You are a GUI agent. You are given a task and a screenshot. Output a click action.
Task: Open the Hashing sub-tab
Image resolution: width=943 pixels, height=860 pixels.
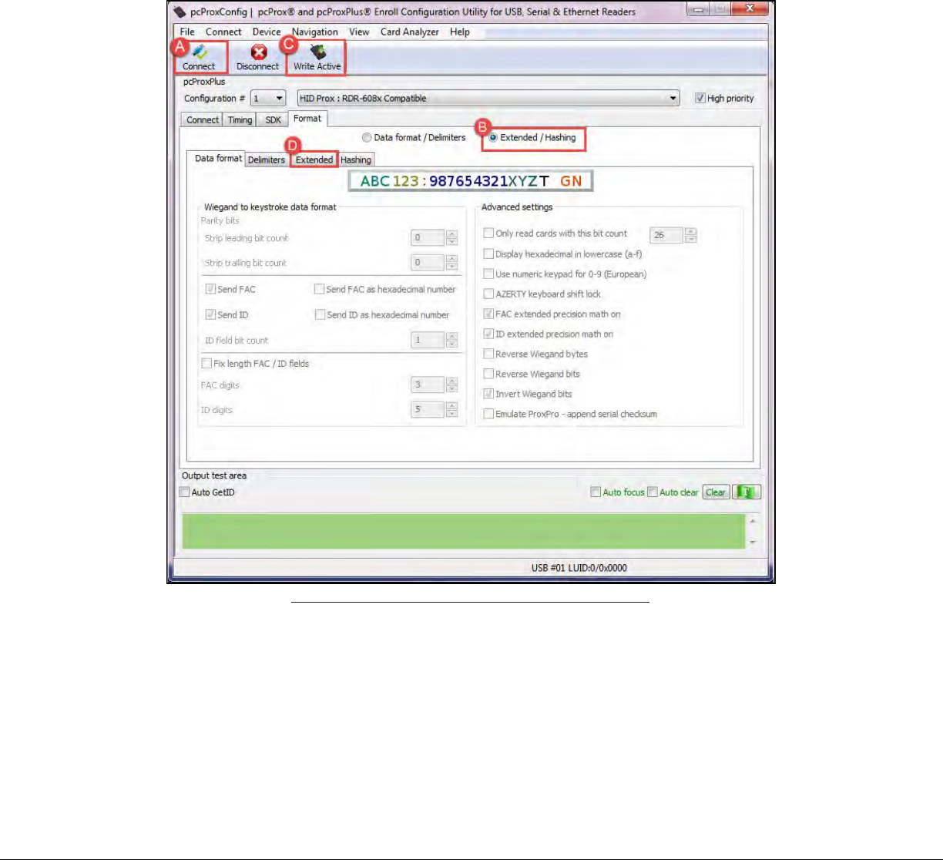tap(356, 160)
